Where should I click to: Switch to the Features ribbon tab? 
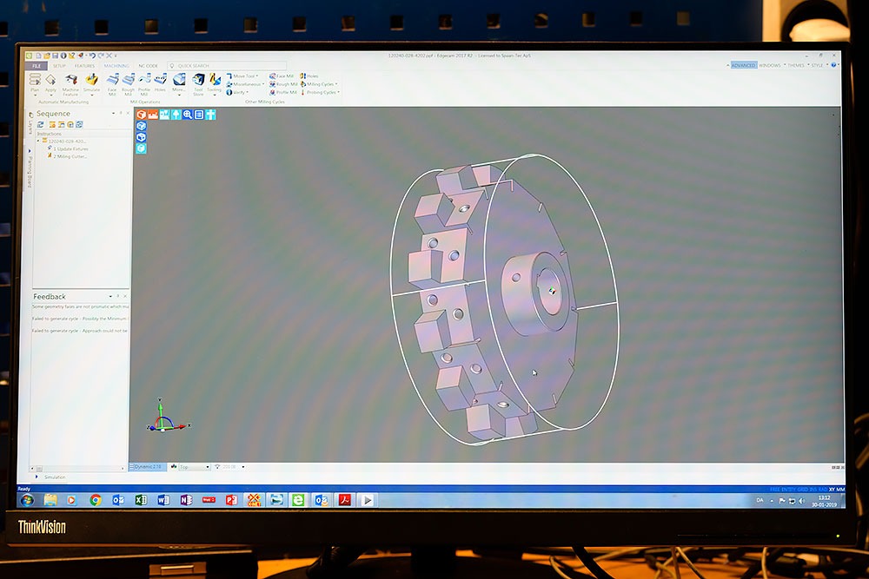pyautogui.click(x=85, y=66)
